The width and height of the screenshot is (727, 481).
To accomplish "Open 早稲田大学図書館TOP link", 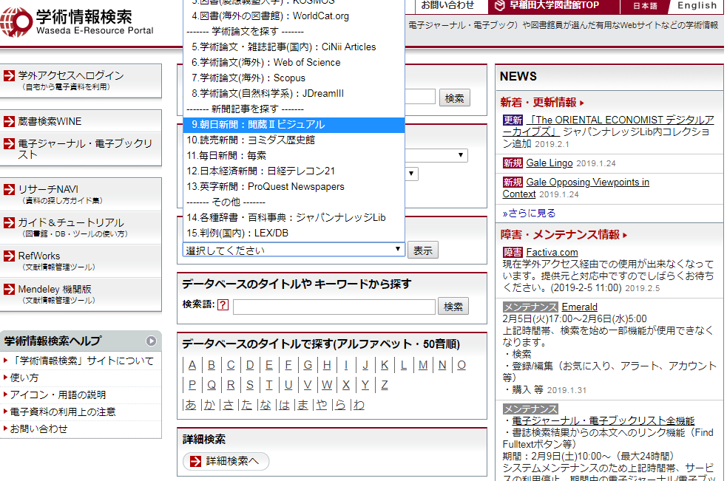I will pos(554,6).
